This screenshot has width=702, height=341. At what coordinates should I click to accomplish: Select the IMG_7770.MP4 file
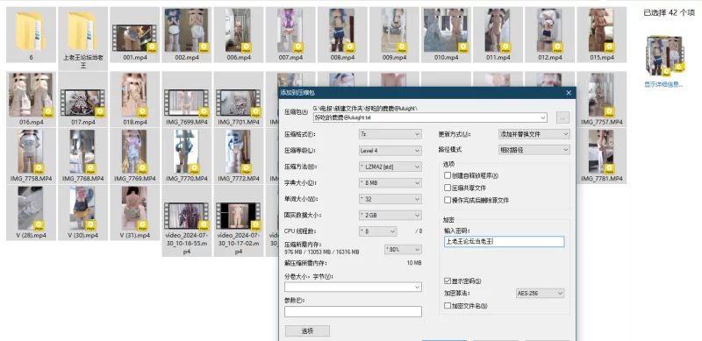tap(187, 156)
